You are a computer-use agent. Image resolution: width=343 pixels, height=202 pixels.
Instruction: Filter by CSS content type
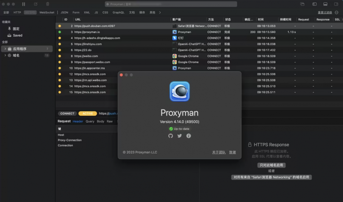[105, 12]
